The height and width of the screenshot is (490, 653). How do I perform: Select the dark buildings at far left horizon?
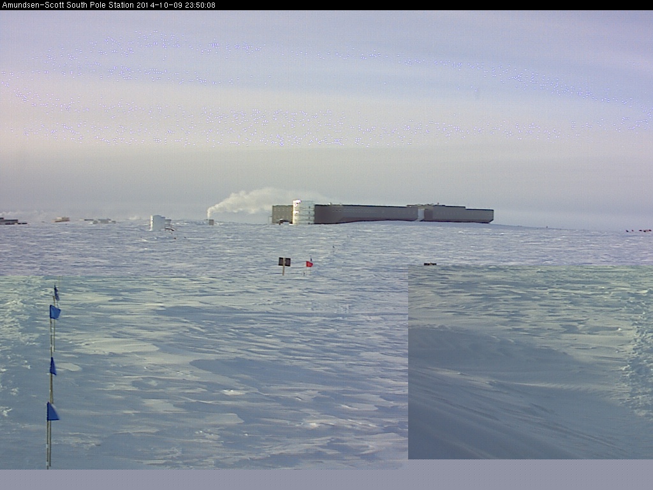click(9, 221)
